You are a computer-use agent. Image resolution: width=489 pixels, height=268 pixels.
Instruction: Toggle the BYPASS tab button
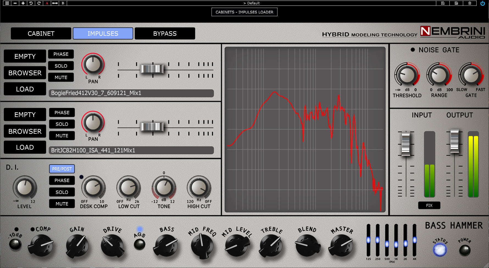click(x=165, y=33)
